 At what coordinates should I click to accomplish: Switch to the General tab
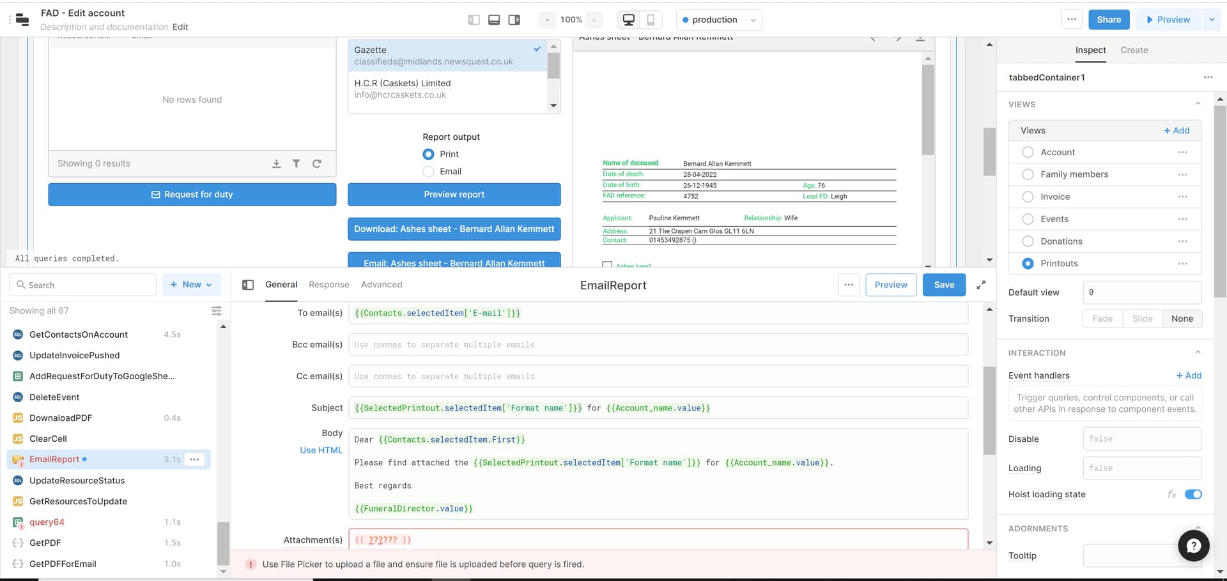[281, 285]
